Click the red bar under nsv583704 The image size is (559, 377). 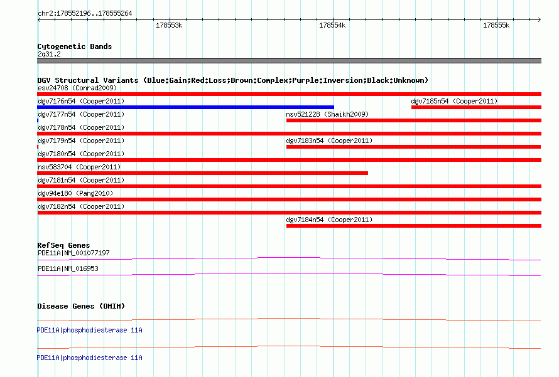pyautogui.click(x=202, y=173)
